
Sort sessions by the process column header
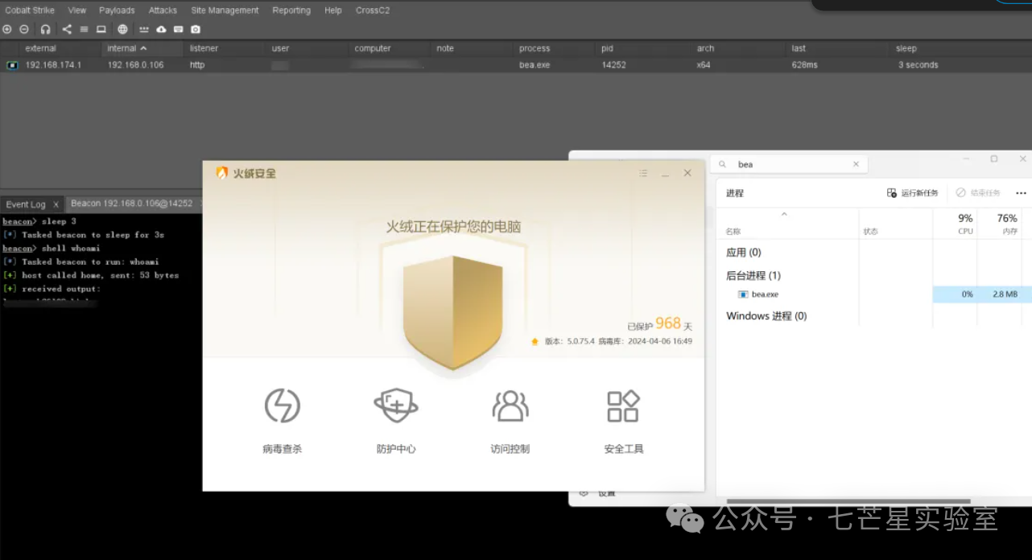(555, 48)
